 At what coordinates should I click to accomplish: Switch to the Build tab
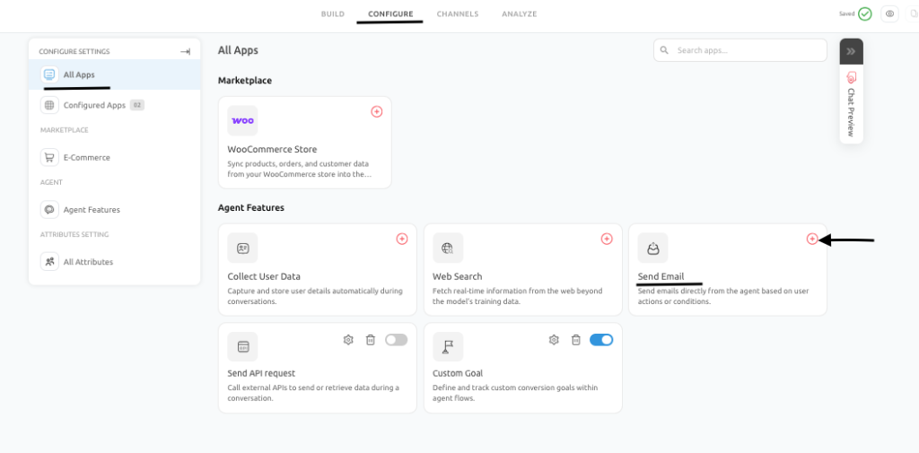[333, 14]
